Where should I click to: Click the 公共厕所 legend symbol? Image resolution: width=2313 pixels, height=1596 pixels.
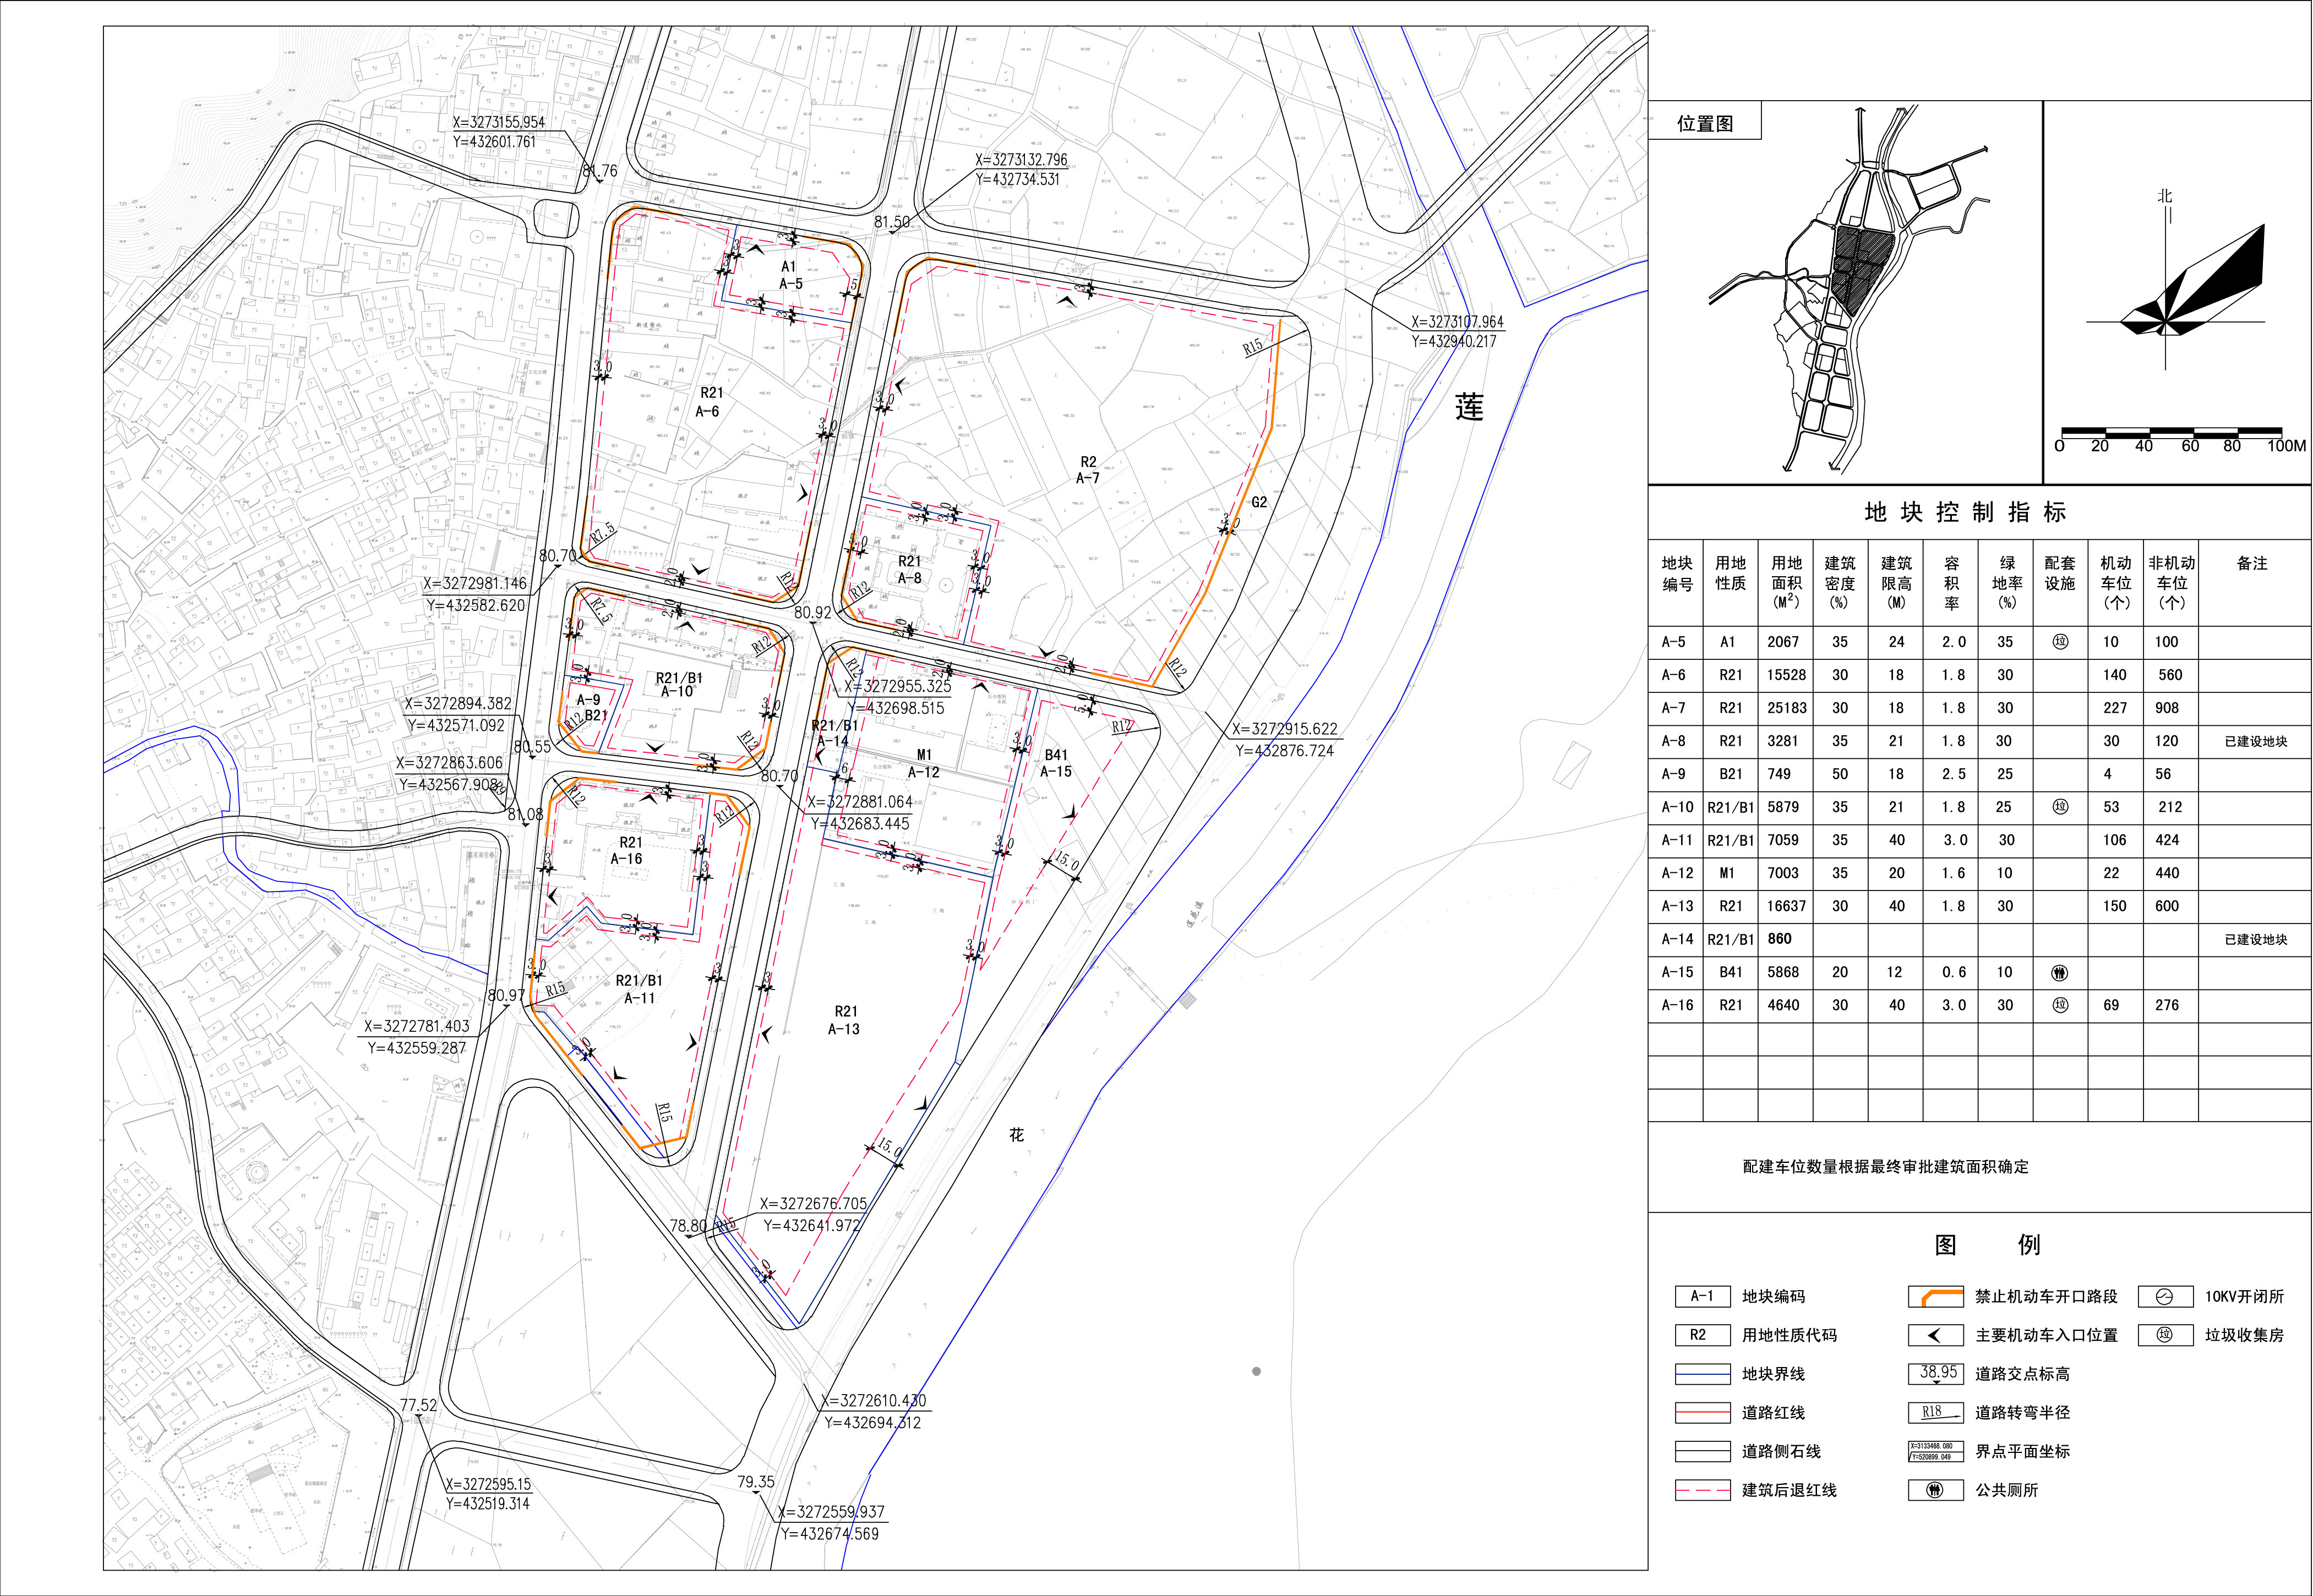click(1936, 1490)
